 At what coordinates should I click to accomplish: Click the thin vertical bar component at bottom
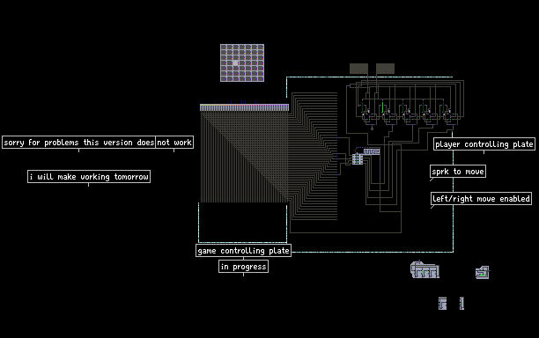coord(461,304)
